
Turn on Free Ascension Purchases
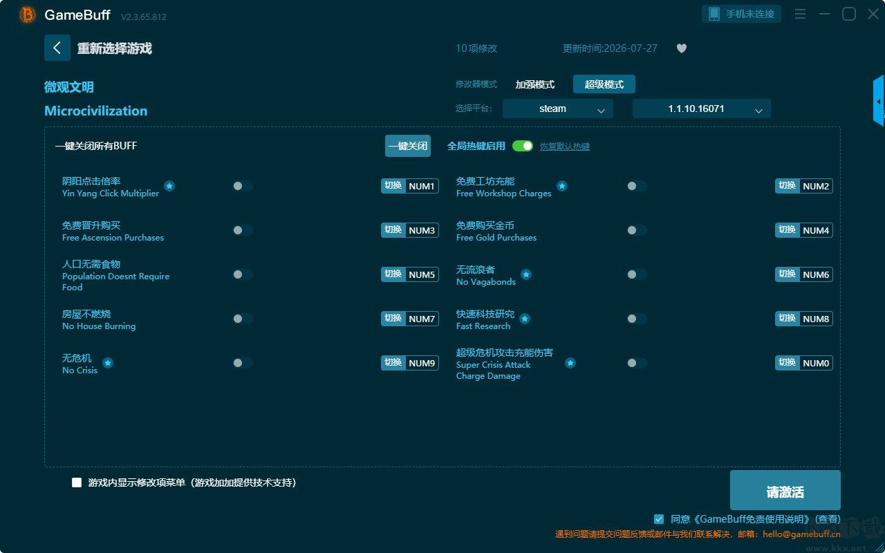pyautogui.click(x=243, y=230)
